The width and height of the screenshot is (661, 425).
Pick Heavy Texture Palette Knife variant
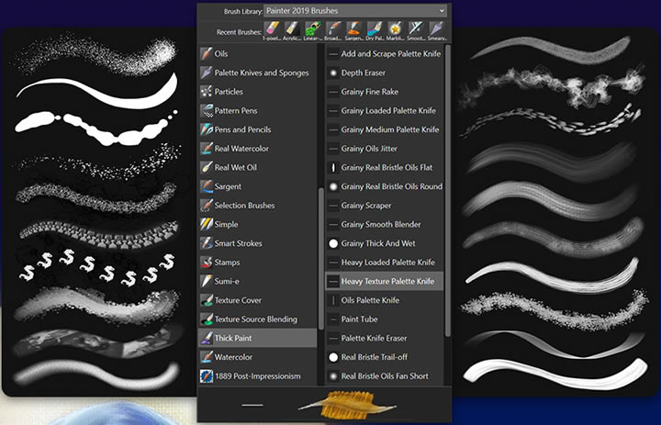tap(385, 281)
